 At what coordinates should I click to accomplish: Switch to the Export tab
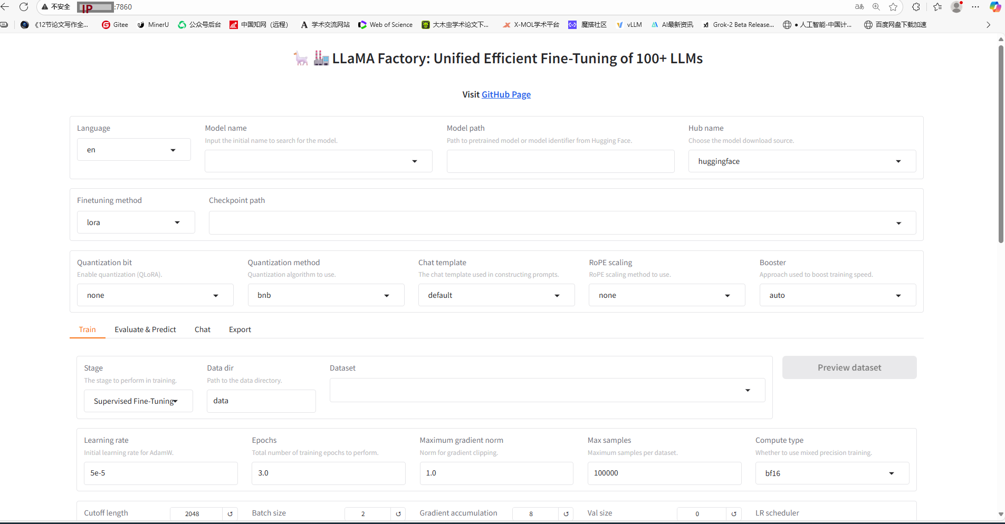[x=240, y=329]
